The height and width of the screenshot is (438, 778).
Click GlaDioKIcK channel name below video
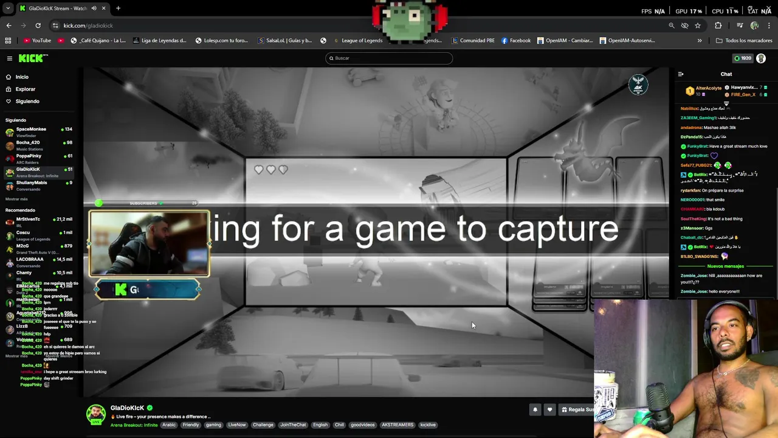128,408
